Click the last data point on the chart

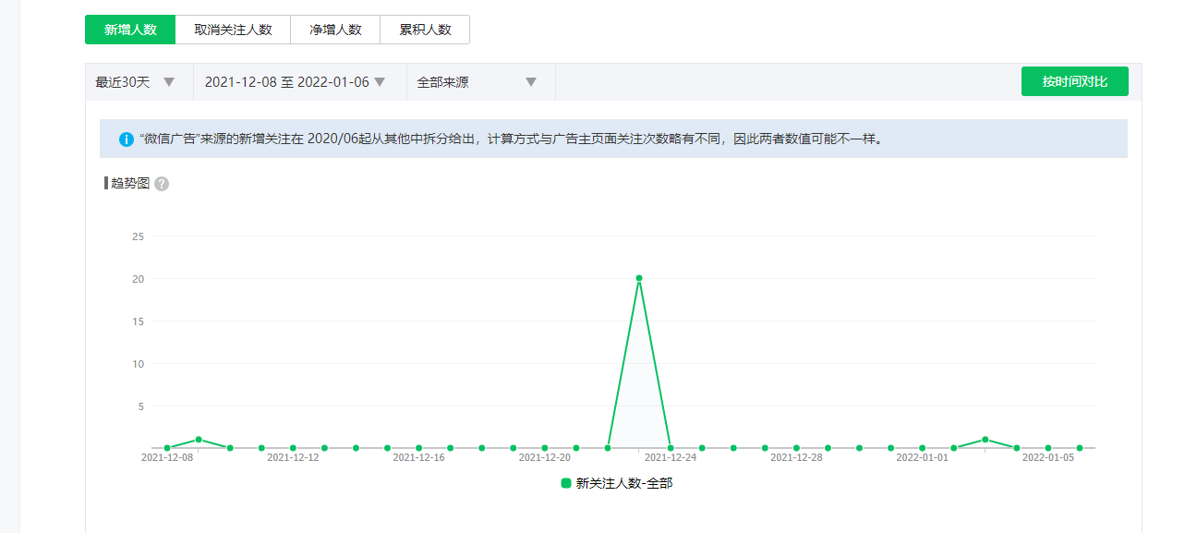pos(1080,448)
